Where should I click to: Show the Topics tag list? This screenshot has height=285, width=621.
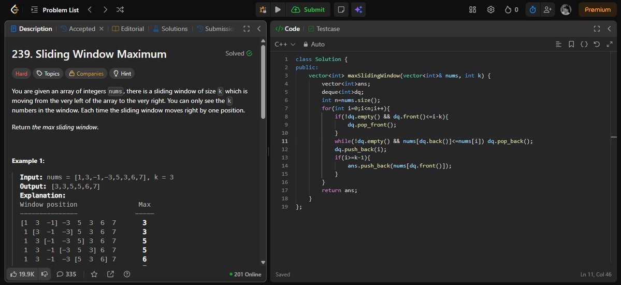[48, 74]
